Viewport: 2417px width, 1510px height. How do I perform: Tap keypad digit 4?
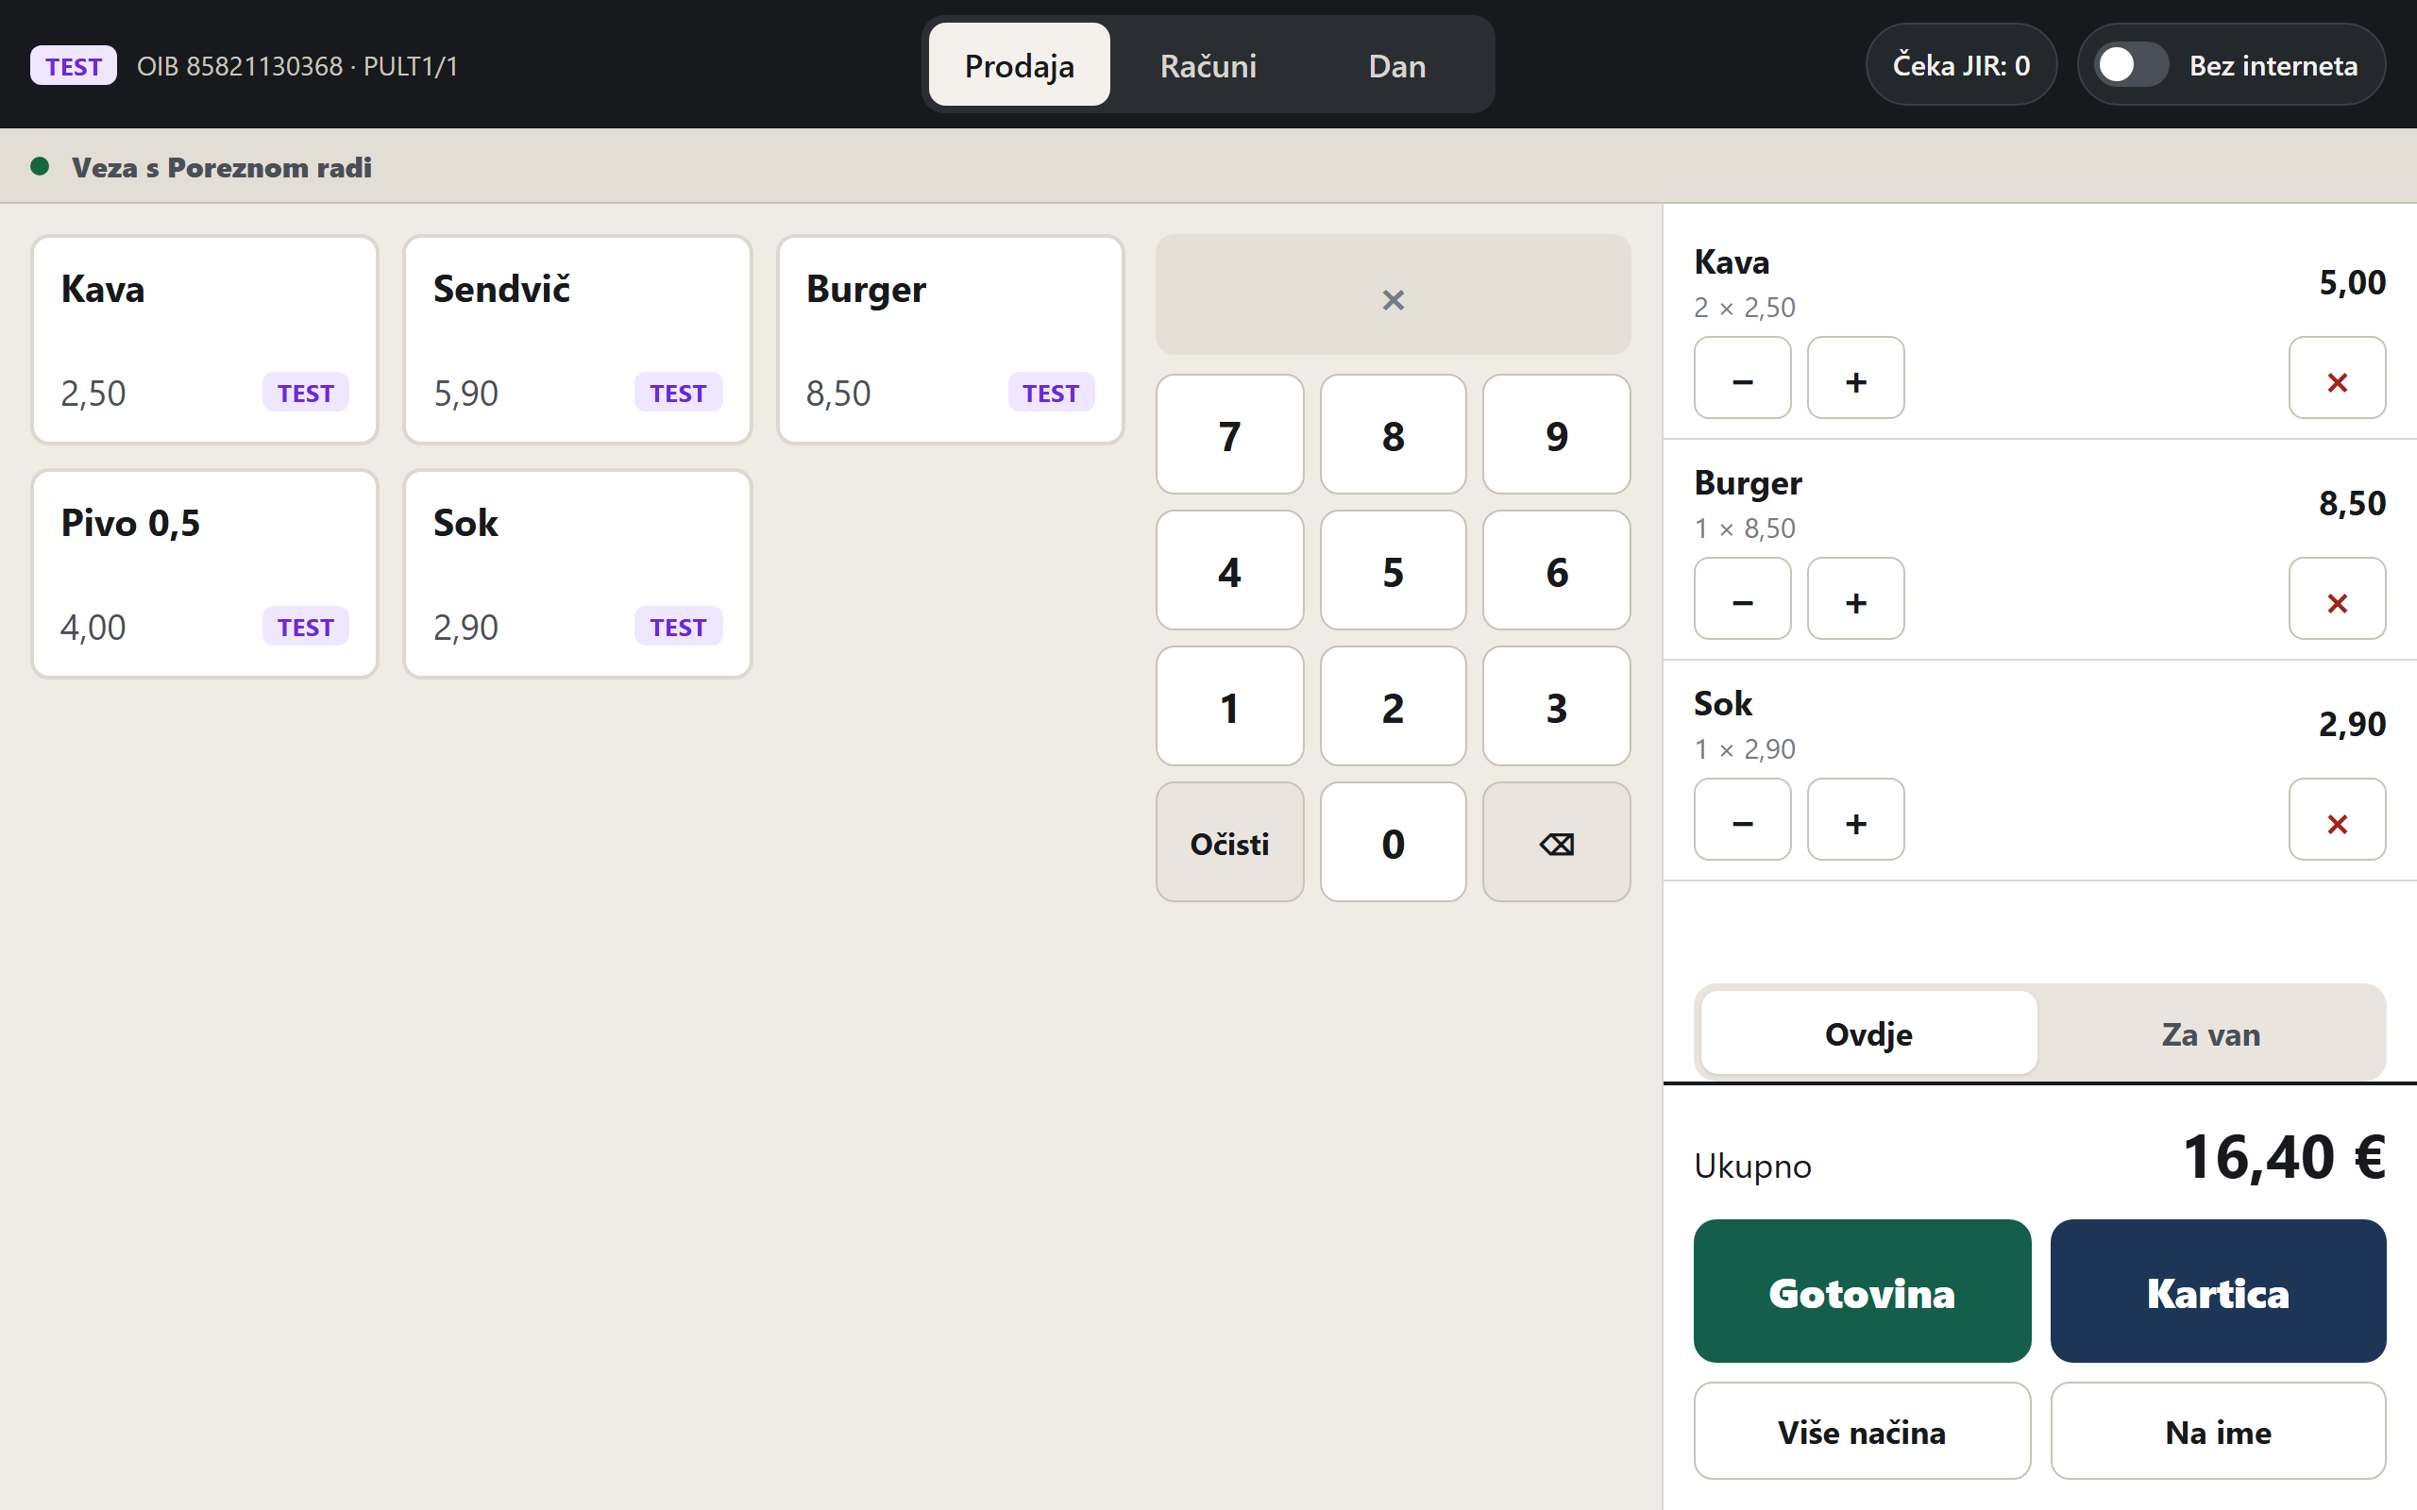[x=1229, y=570]
